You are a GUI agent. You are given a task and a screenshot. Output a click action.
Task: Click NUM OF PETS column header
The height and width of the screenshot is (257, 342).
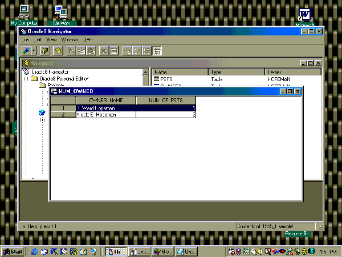(x=166, y=101)
